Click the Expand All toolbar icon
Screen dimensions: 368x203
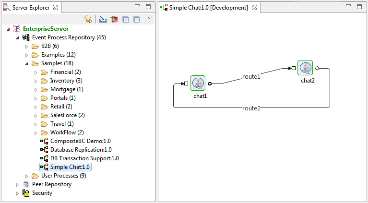pos(126,19)
